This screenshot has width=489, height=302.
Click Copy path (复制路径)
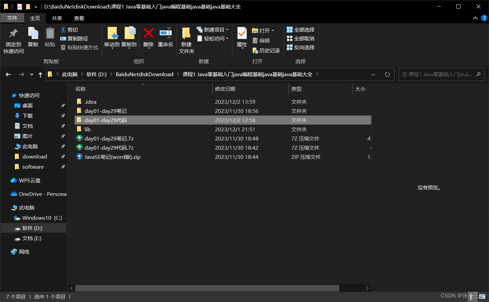(x=74, y=39)
